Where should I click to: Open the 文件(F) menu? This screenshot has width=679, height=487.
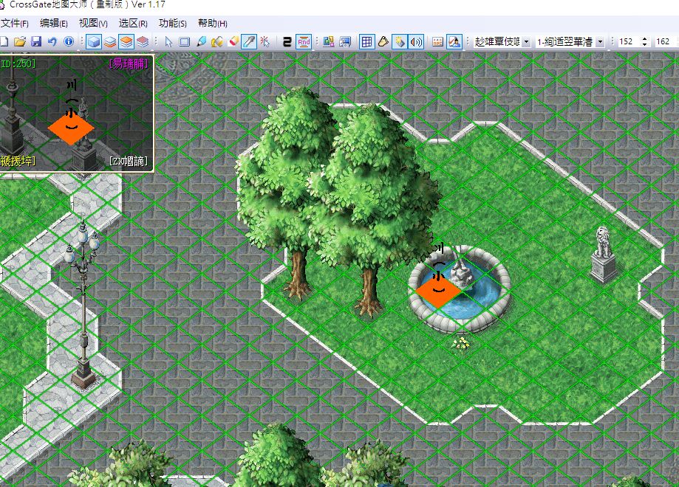point(14,24)
